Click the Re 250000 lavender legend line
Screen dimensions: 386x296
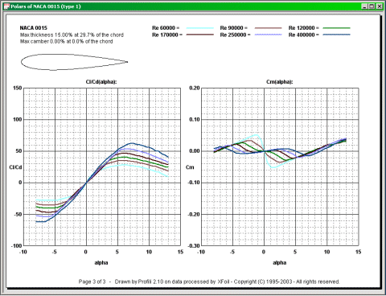[269, 35]
